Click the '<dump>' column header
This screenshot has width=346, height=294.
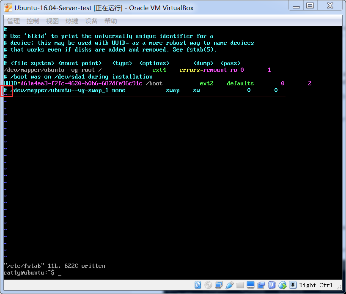pyautogui.click(x=203, y=63)
